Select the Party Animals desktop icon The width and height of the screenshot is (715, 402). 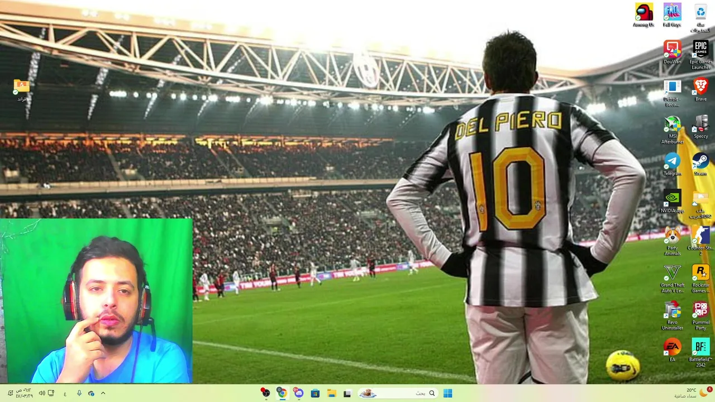(672, 242)
